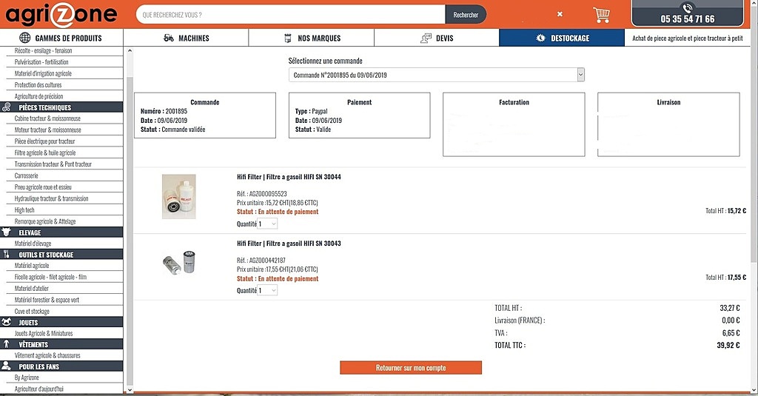Open the Machines tab

[x=186, y=38]
